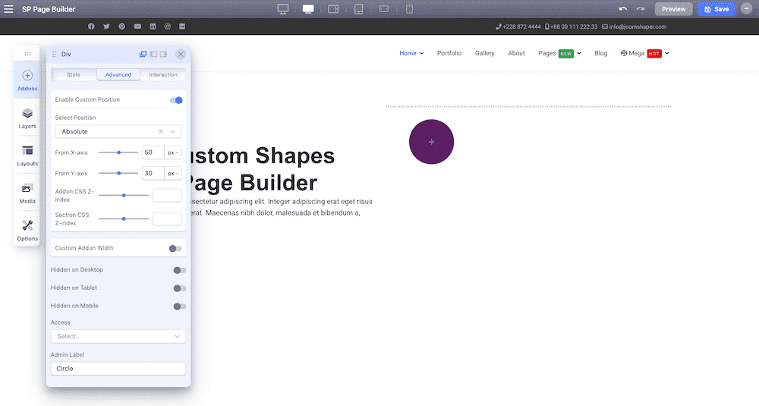Switch to the Style tab
The height and width of the screenshot is (406, 759).
tap(74, 74)
